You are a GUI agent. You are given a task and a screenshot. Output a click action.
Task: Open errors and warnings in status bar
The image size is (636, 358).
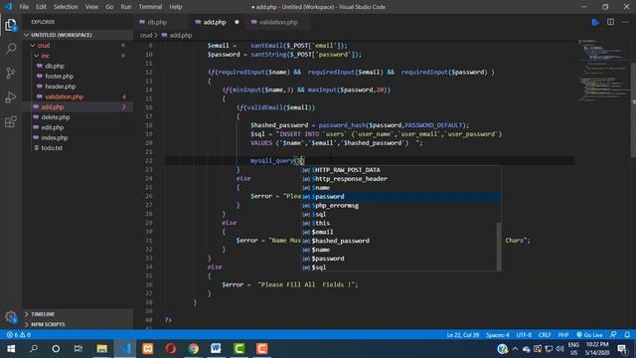coord(18,335)
